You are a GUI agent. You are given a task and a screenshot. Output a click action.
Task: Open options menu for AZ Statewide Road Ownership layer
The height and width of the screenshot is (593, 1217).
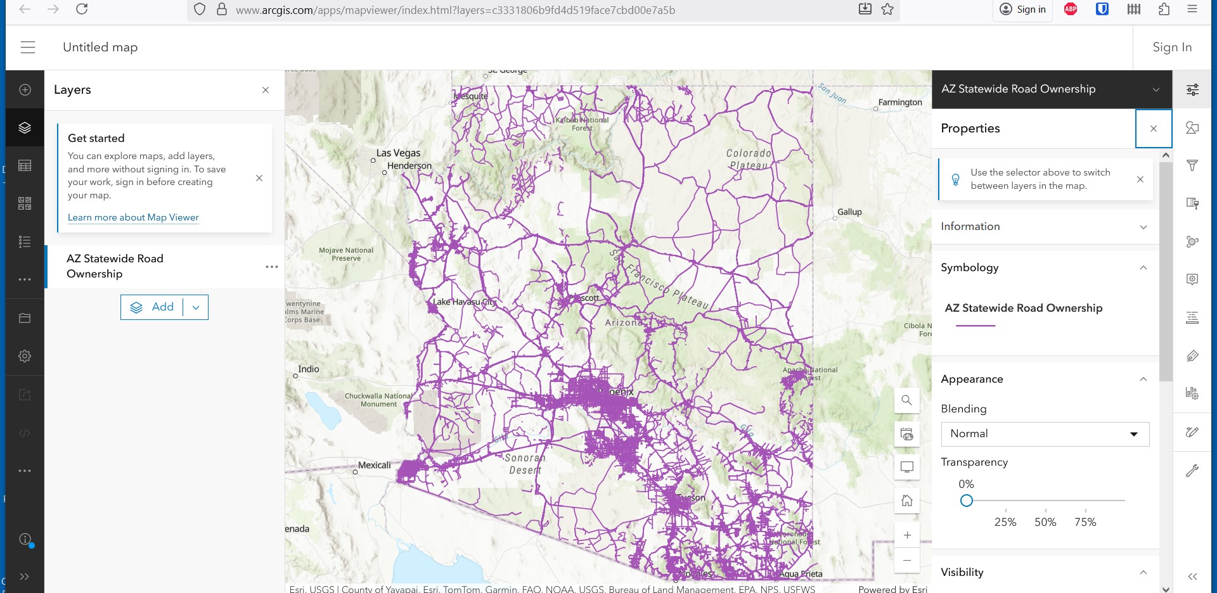click(x=272, y=267)
